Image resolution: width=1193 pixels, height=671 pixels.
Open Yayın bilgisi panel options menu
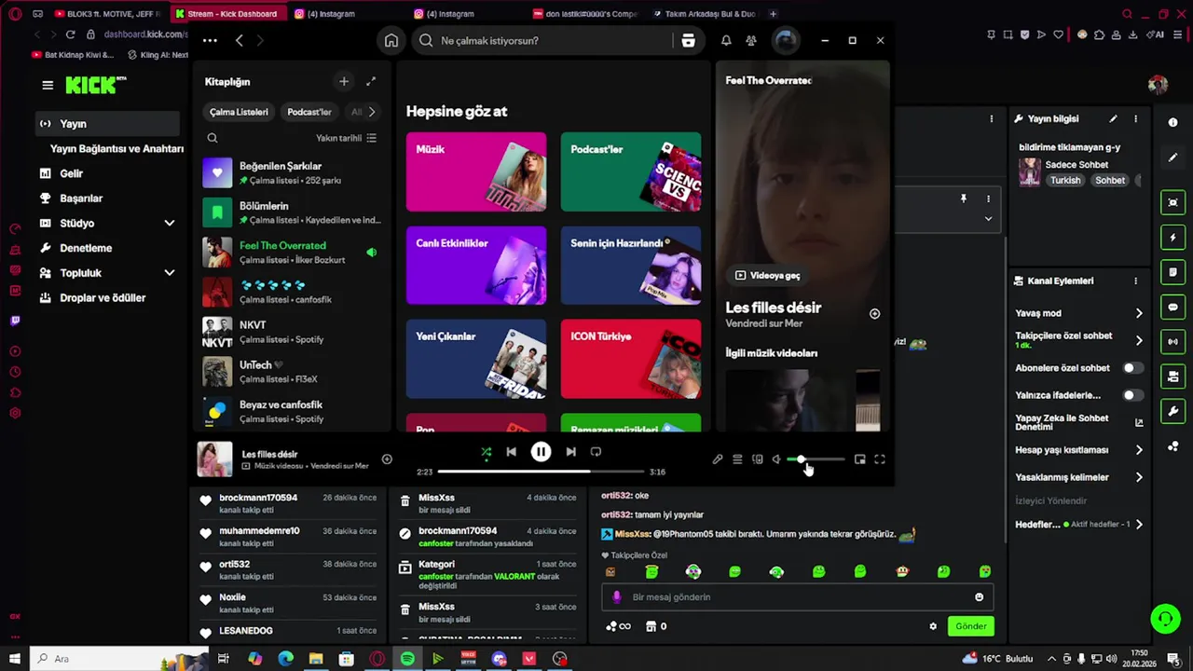[1135, 119]
